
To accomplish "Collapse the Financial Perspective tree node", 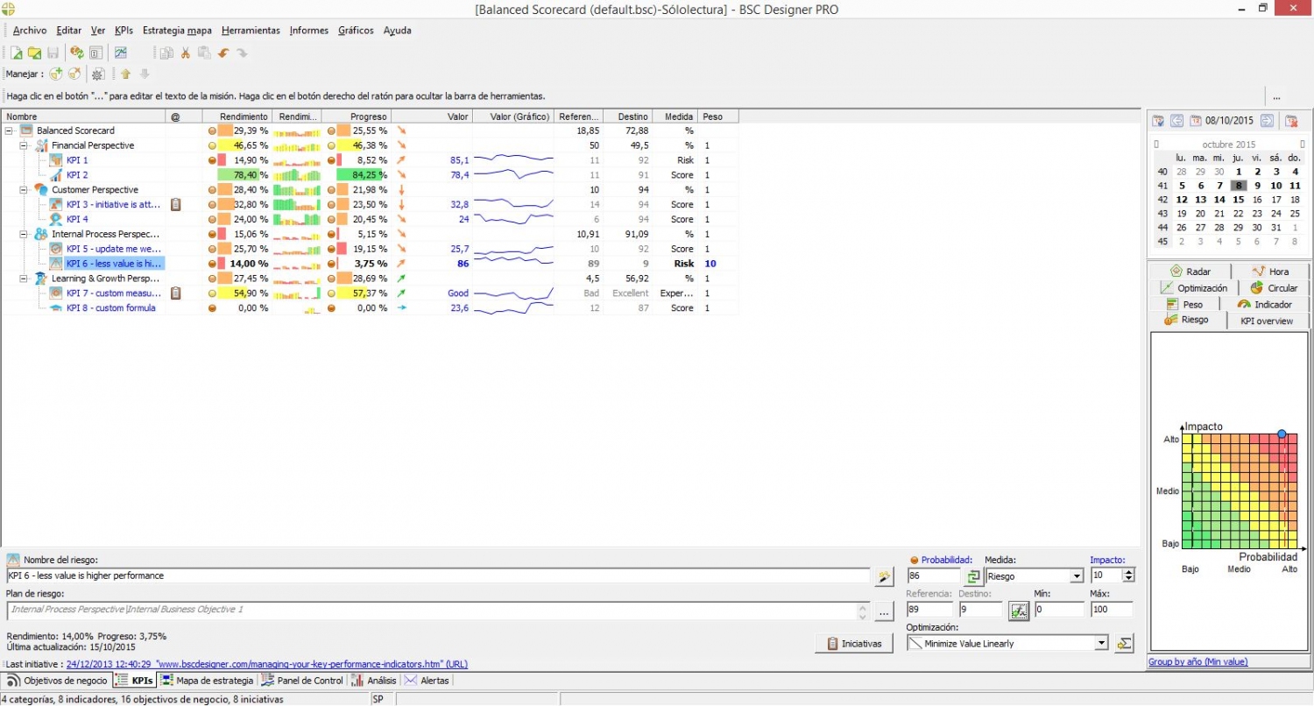I will tap(24, 145).
